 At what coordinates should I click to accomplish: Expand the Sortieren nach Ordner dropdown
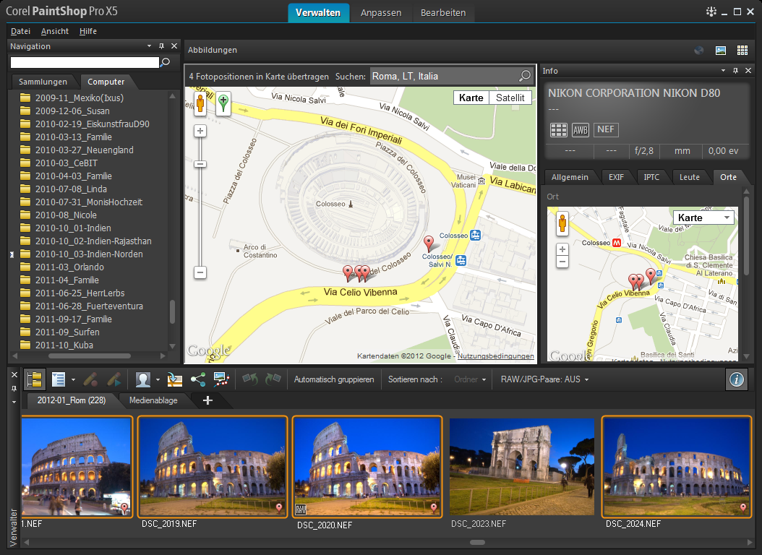(x=470, y=379)
